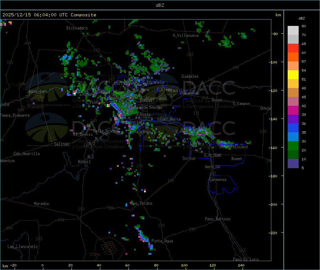
Task: Select the green 20 dBZ legend swatch
Action: pyautogui.click(x=293, y=145)
